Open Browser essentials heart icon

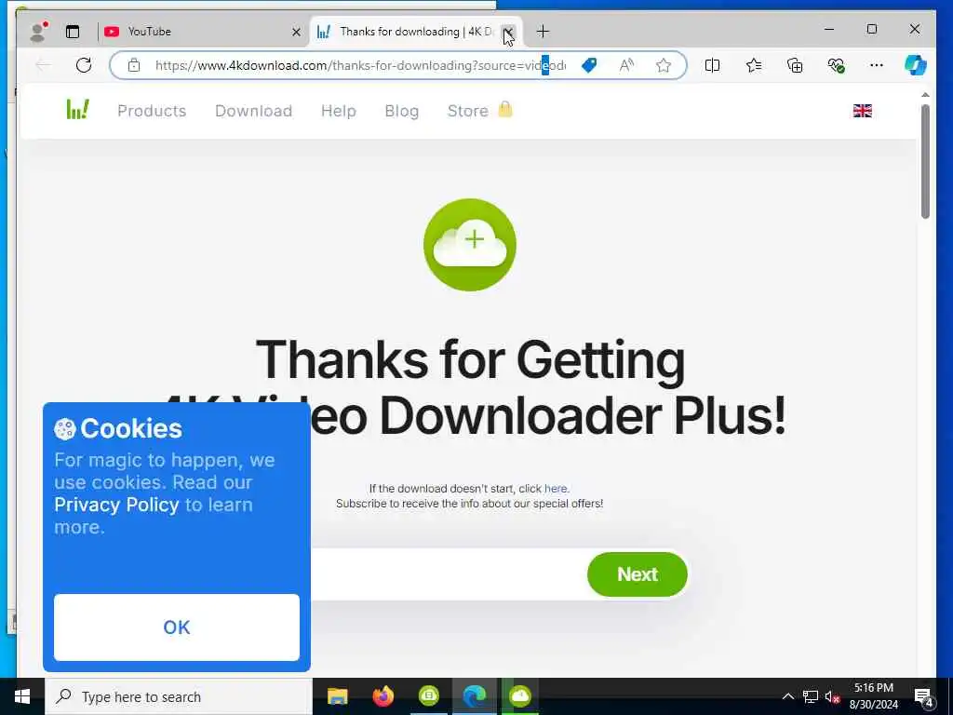click(x=837, y=65)
